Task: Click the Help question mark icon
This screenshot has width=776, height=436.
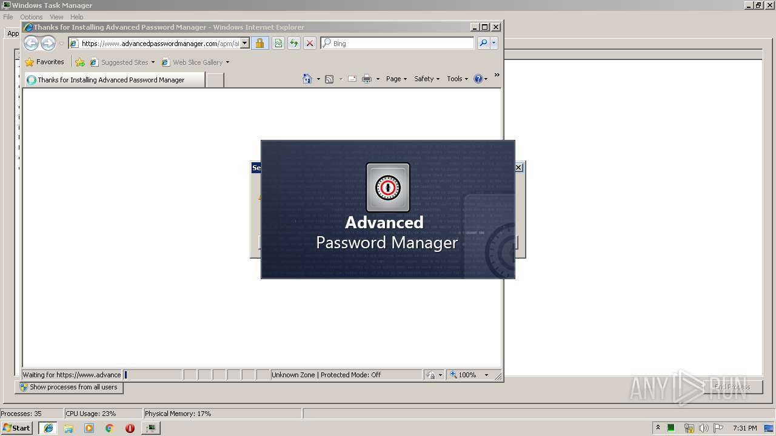Action: tap(478, 79)
